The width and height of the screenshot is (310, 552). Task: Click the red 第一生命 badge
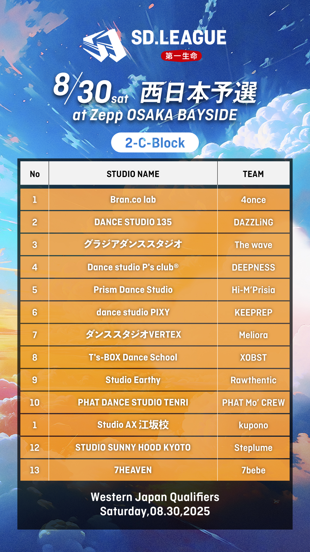coord(181,56)
